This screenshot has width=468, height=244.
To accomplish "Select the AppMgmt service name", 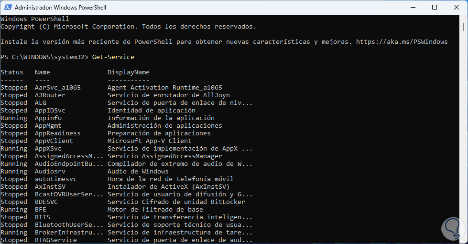I will pos(48,125).
